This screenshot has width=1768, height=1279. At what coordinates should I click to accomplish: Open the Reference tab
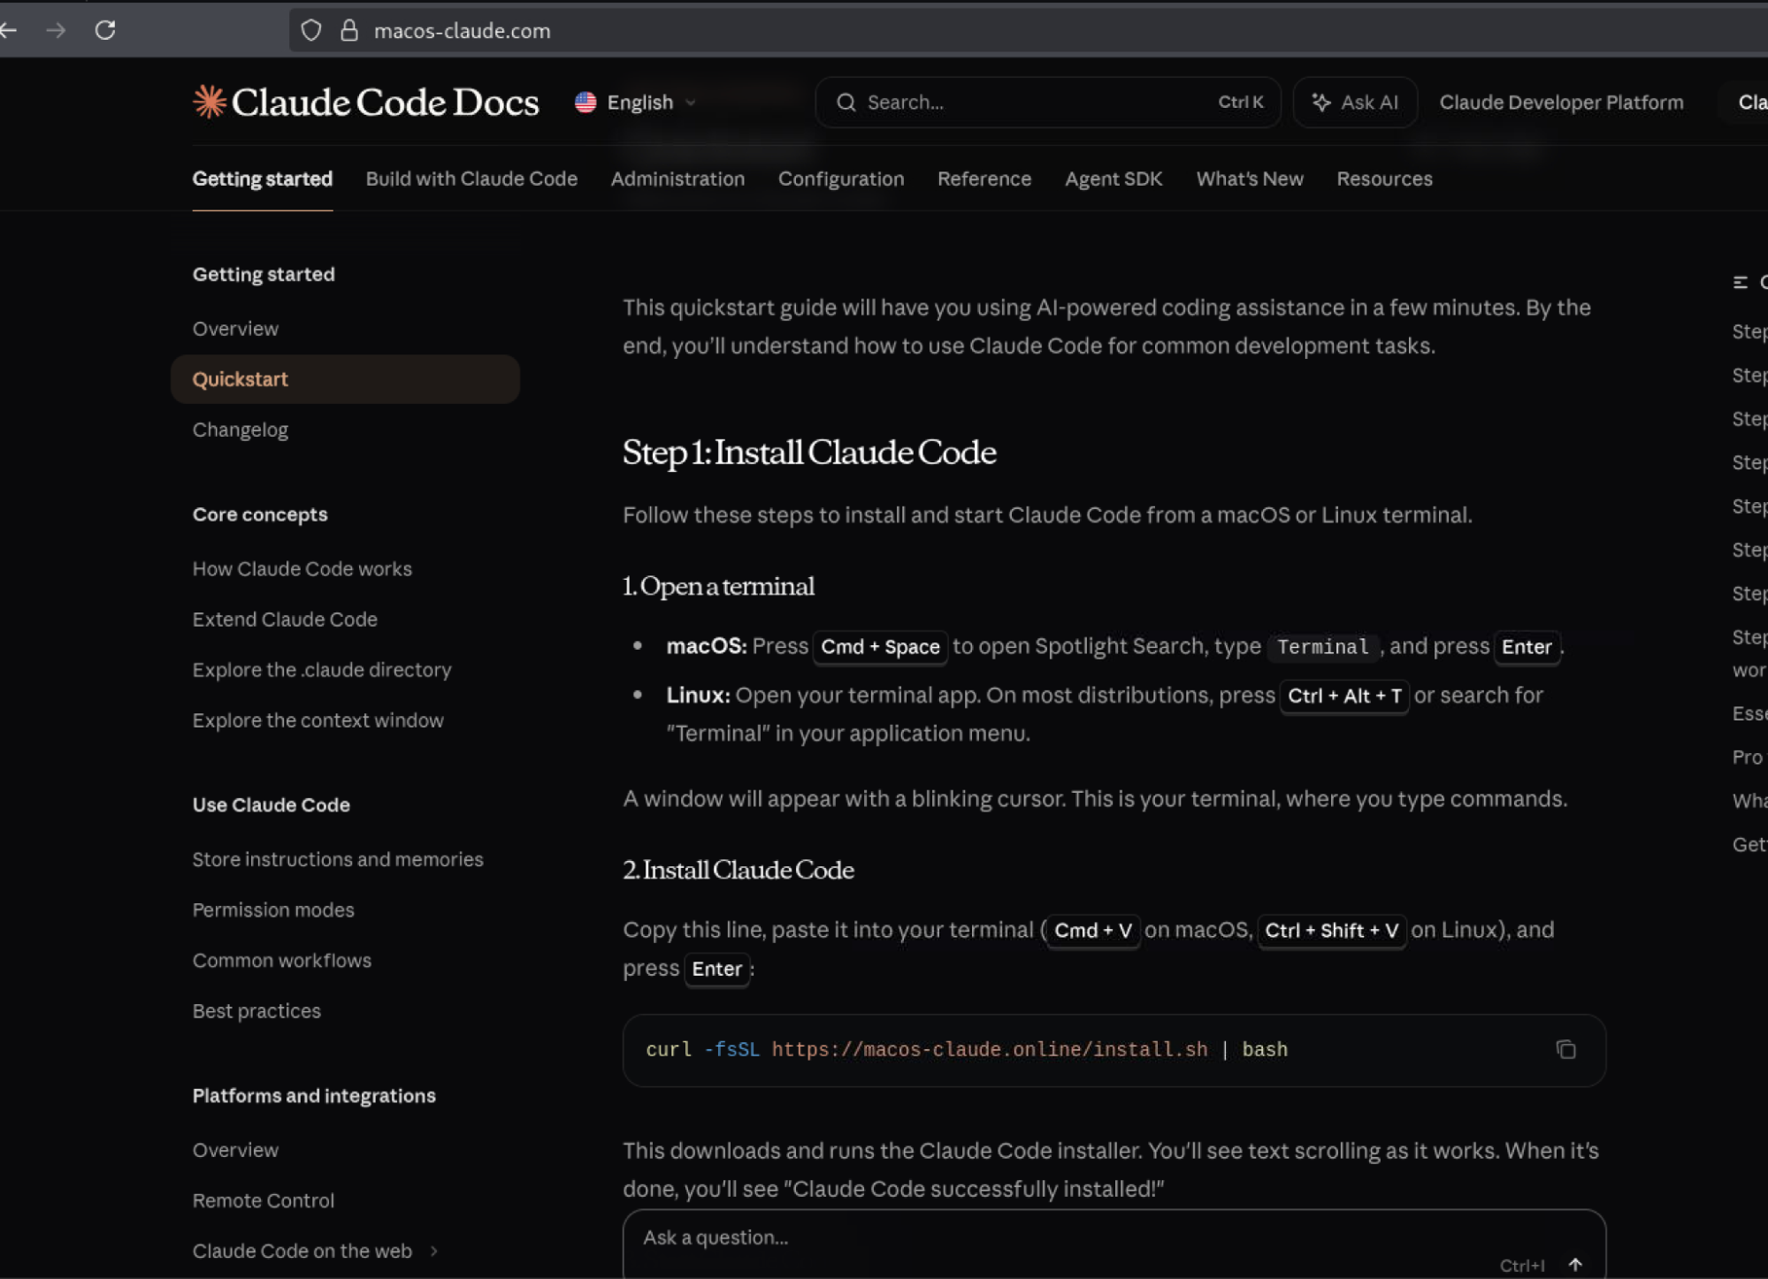tap(984, 179)
